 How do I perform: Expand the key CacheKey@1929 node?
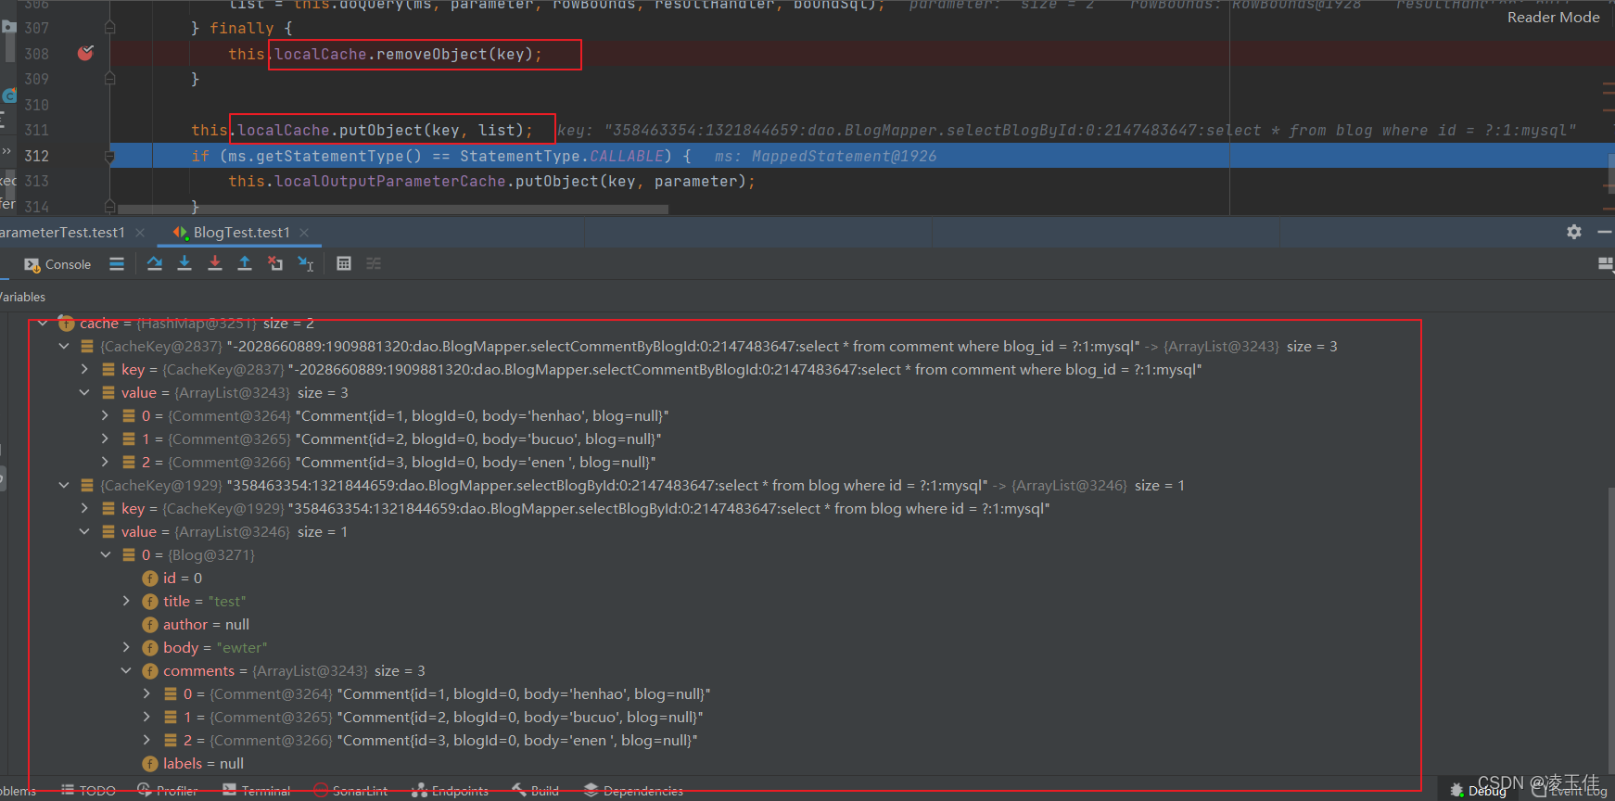click(x=85, y=509)
